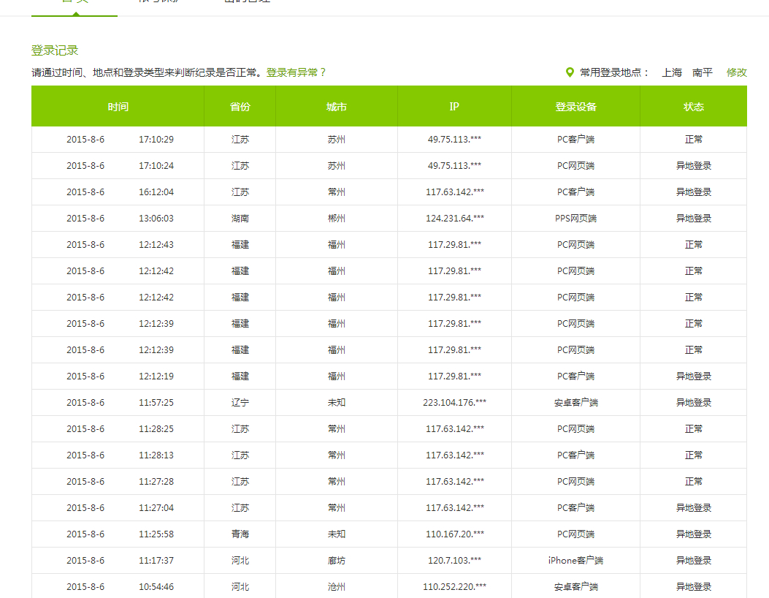
Task: Click the 11:27:28 time entry
Action: 156,482
